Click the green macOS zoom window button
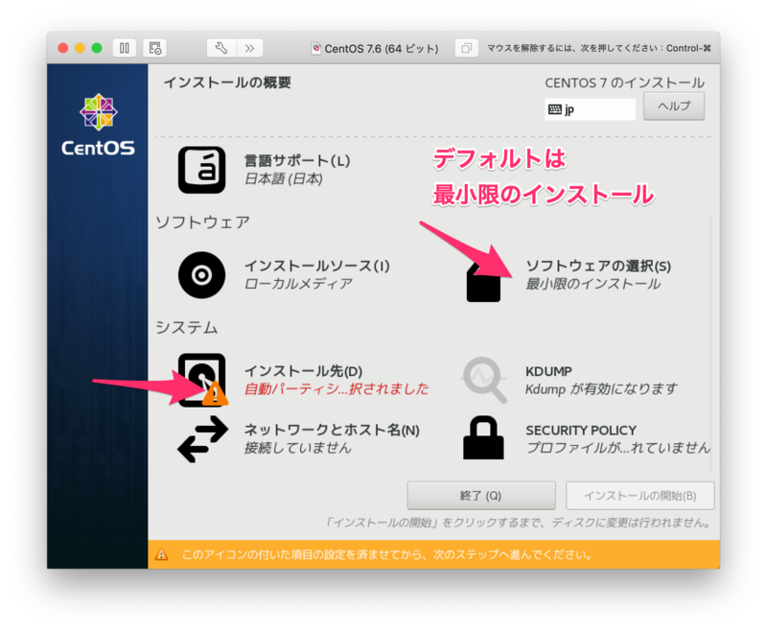Viewport: 767px width, 631px height. 97,48
